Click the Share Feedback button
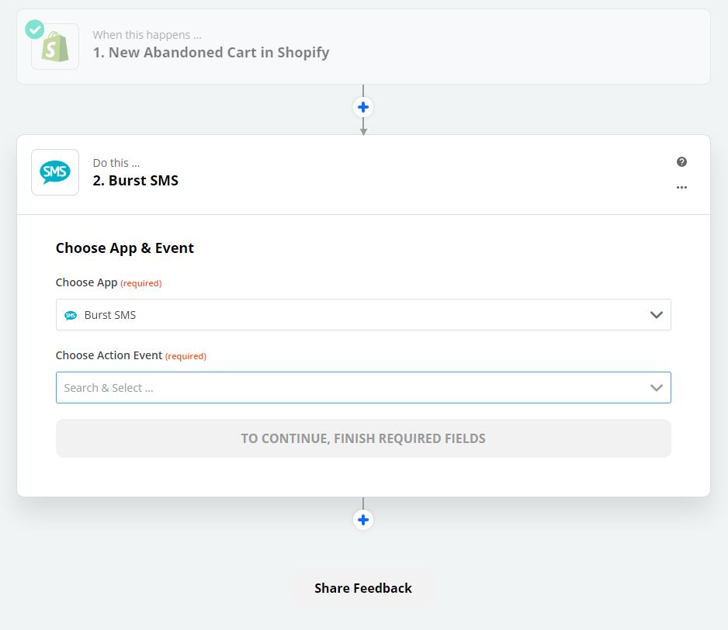The height and width of the screenshot is (630, 728). tap(363, 588)
